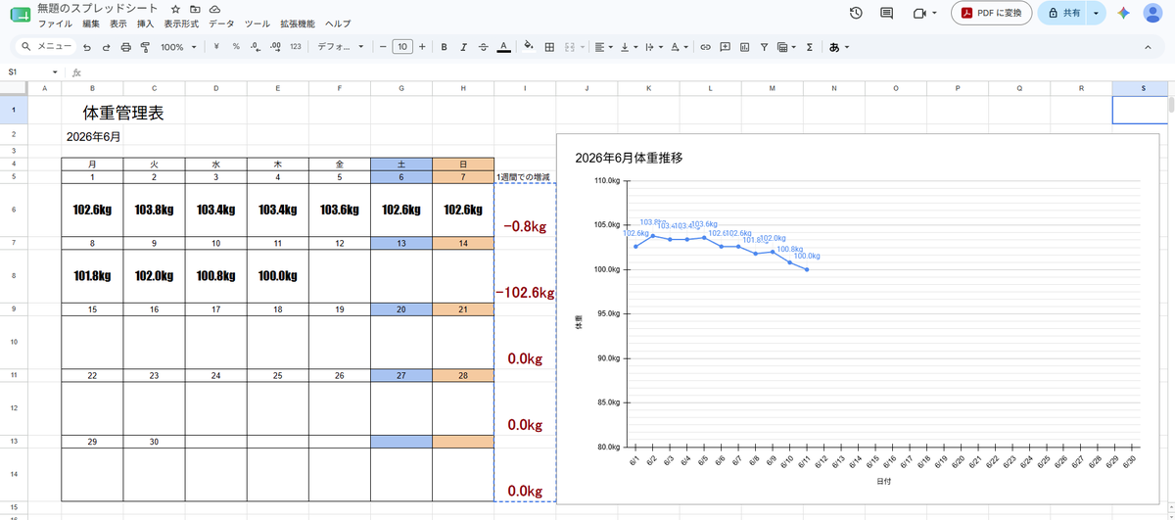Screen dimensions: 1175x520
Task: Click the 共有 share button
Action: [x=1061, y=14]
